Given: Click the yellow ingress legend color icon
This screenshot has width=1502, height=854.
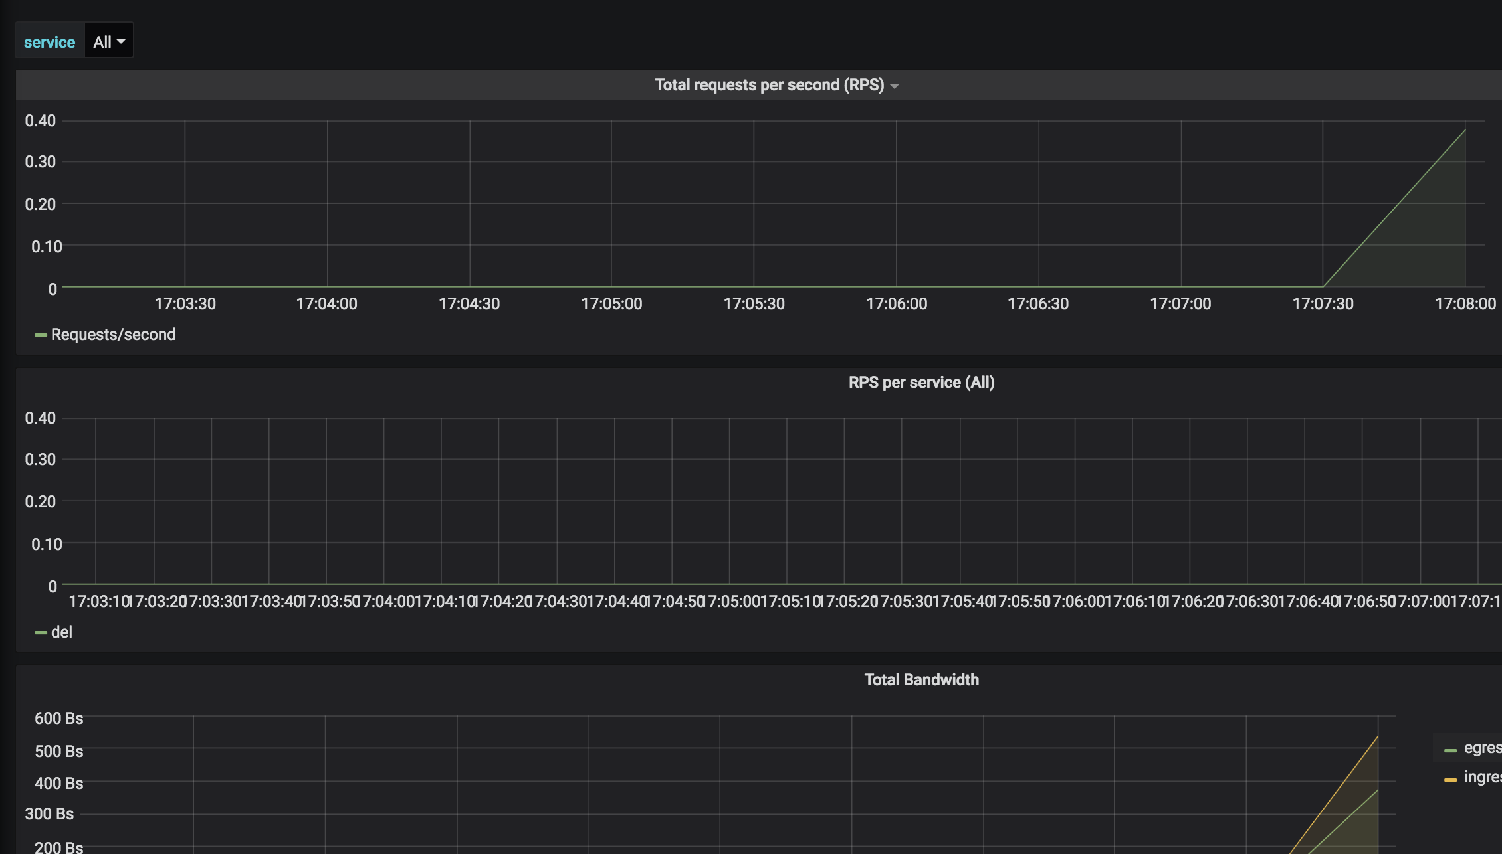Looking at the screenshot, I should (x=1450, y=780).
